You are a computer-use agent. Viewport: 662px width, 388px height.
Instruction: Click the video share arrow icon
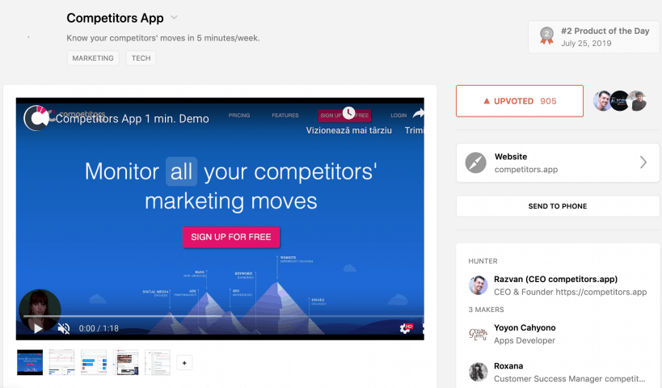click(418, 113)
